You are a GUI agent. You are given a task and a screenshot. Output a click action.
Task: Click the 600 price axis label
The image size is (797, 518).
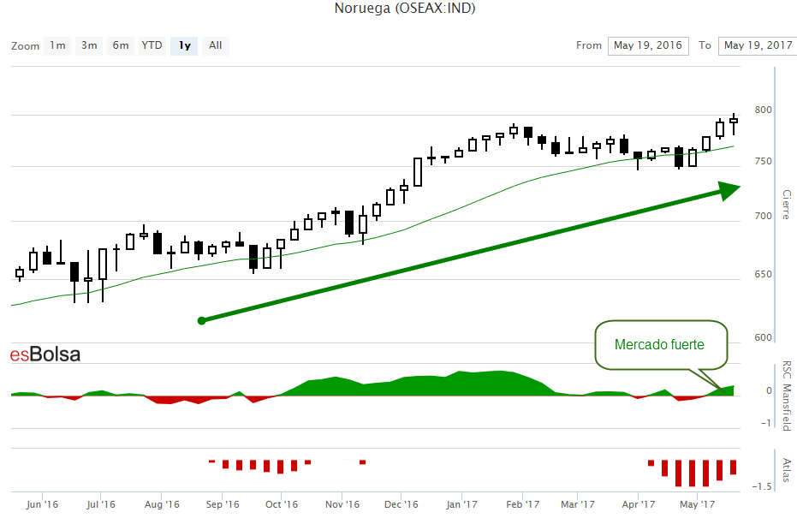coord(763,337)
